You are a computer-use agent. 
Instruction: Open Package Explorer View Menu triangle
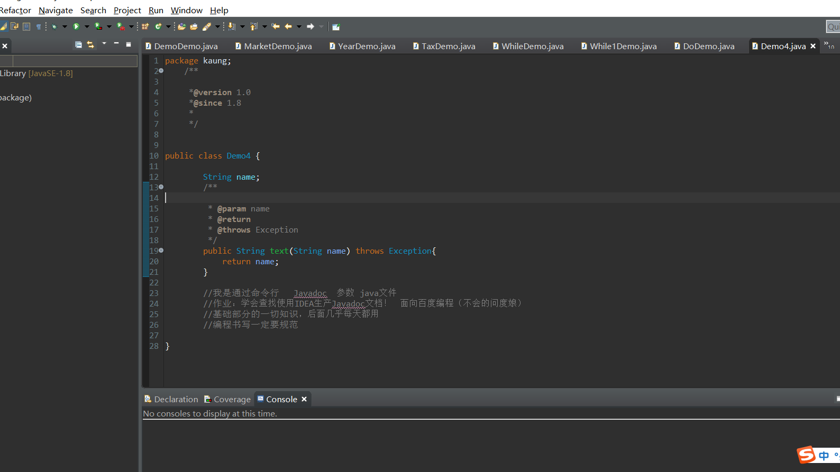pos(104,43)
